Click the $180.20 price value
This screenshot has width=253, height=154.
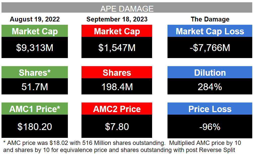click(35, 126)
